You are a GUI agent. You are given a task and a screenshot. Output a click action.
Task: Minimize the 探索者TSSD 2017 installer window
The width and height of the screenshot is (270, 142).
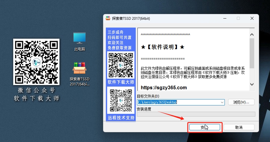[x=225, y=19]
